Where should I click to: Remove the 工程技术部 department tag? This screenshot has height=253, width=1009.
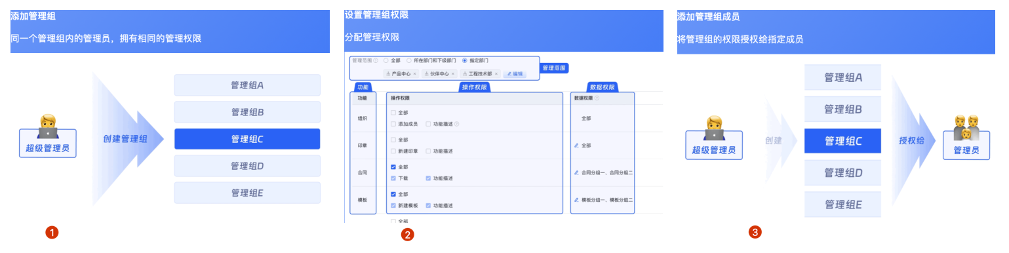pos(496,74)
